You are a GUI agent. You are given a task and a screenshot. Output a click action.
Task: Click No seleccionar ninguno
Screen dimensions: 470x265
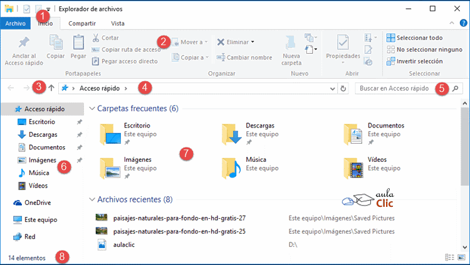[424, 49]
